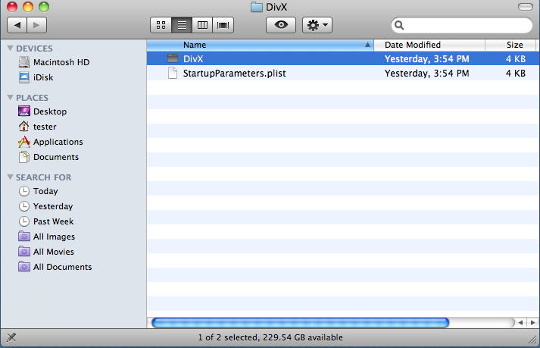
Task: Click the clock icon beside Yesterday
Action: click(24, 206)
